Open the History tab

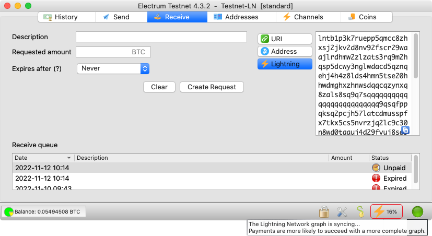tap(66, 17)
